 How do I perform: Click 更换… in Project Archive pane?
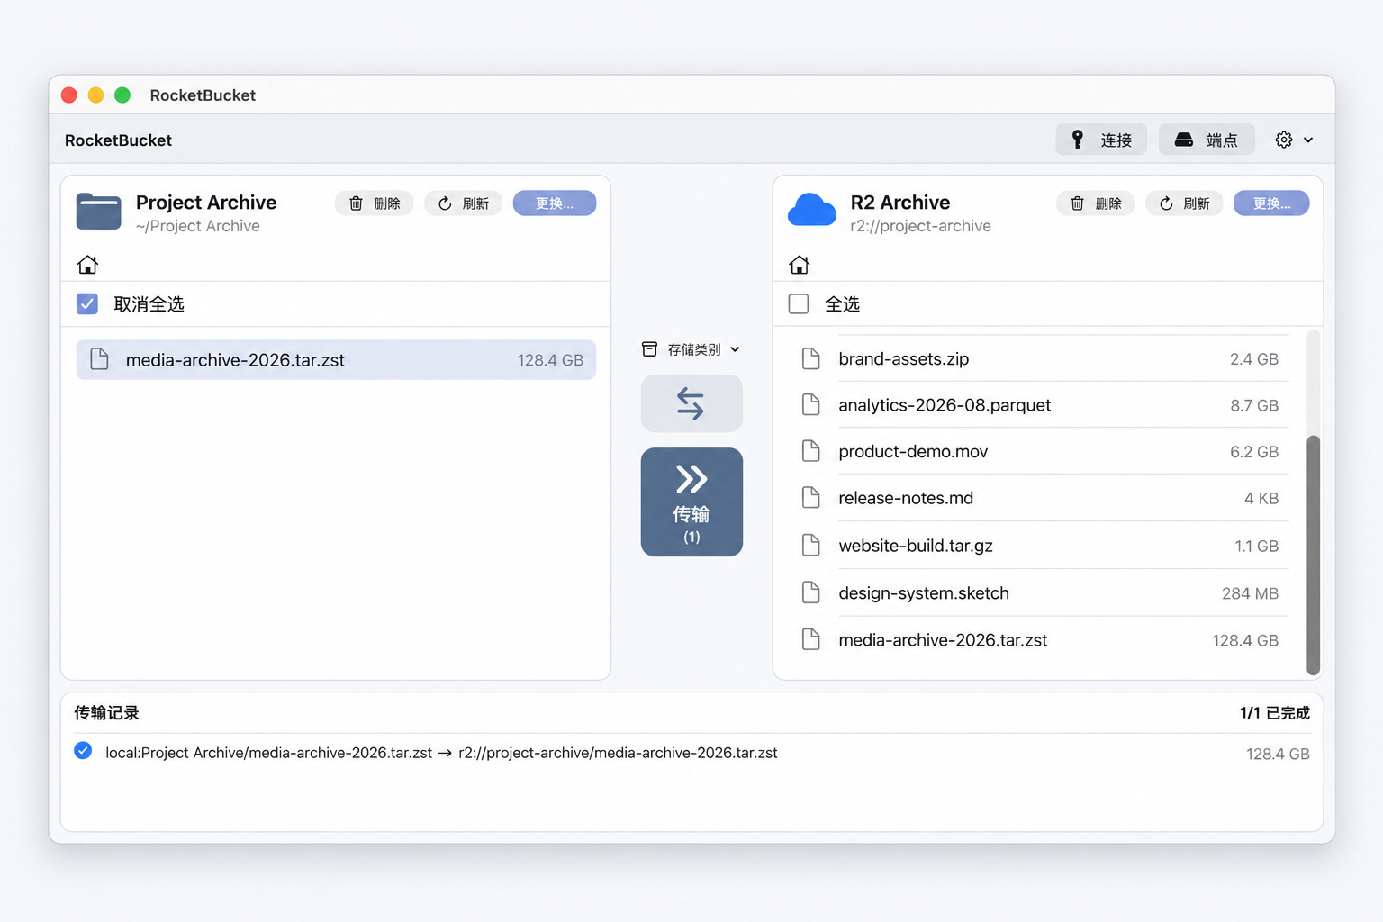555,203
